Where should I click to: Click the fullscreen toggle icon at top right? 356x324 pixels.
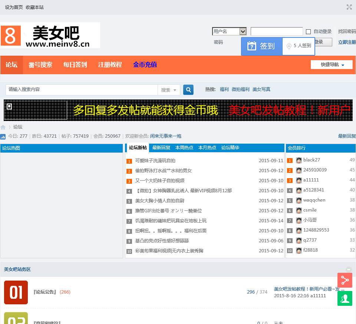coord(349,7)
